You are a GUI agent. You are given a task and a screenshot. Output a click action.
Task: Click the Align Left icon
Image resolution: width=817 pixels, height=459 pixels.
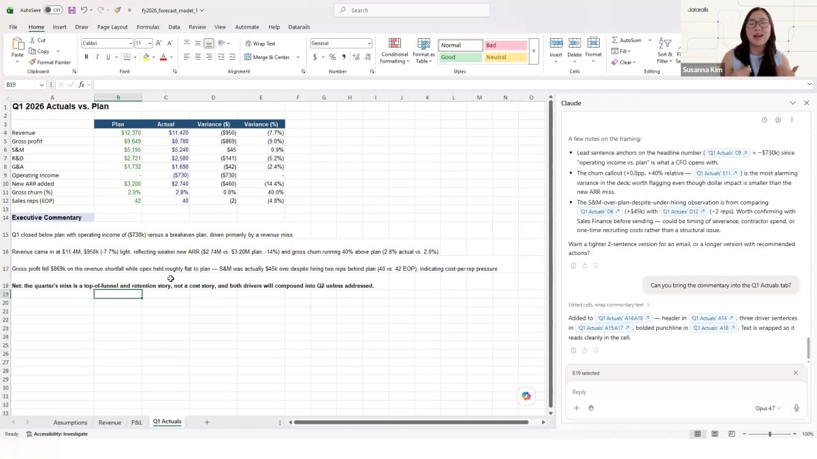click(x=187, y=57)
